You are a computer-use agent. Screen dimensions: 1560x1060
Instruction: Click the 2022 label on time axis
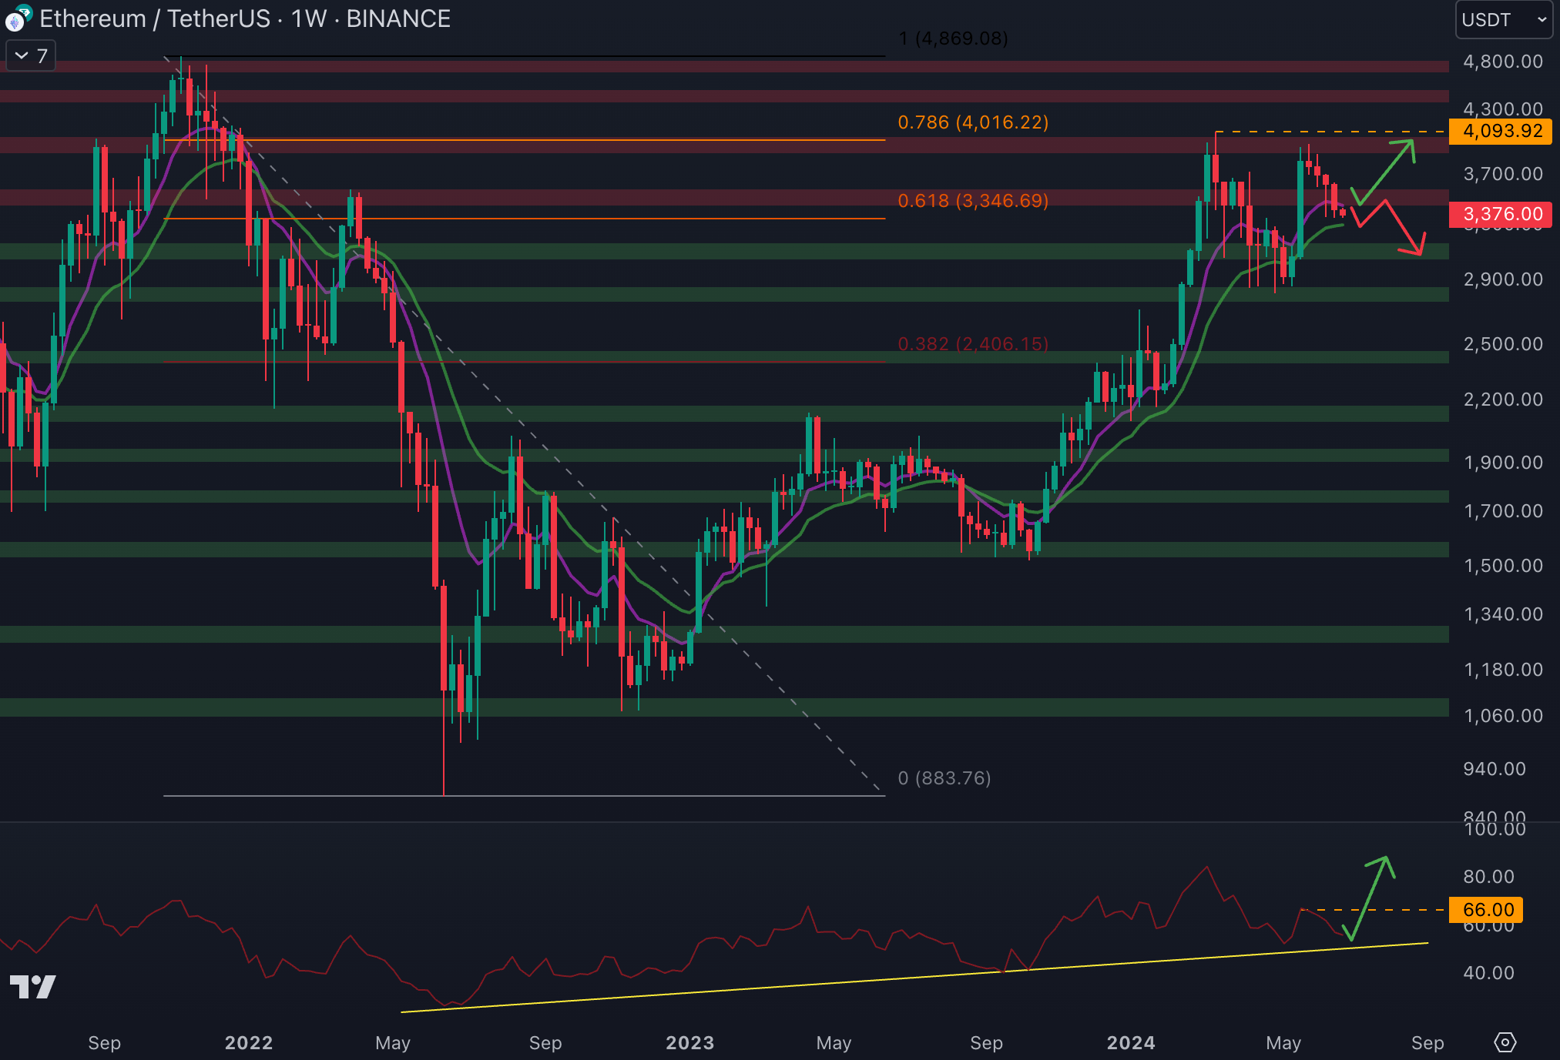click(248, 1043)
